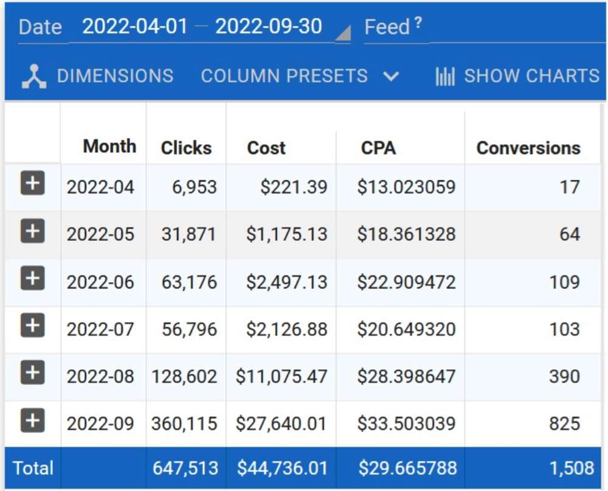Click the Show Charts bar chart icon
The image size is (608, 491).
coord(444,75)
